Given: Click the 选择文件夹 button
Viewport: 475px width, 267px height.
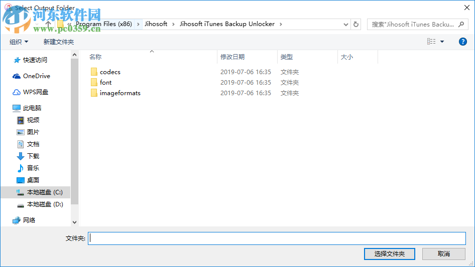Looking at the screenshot, I should 390,253.
